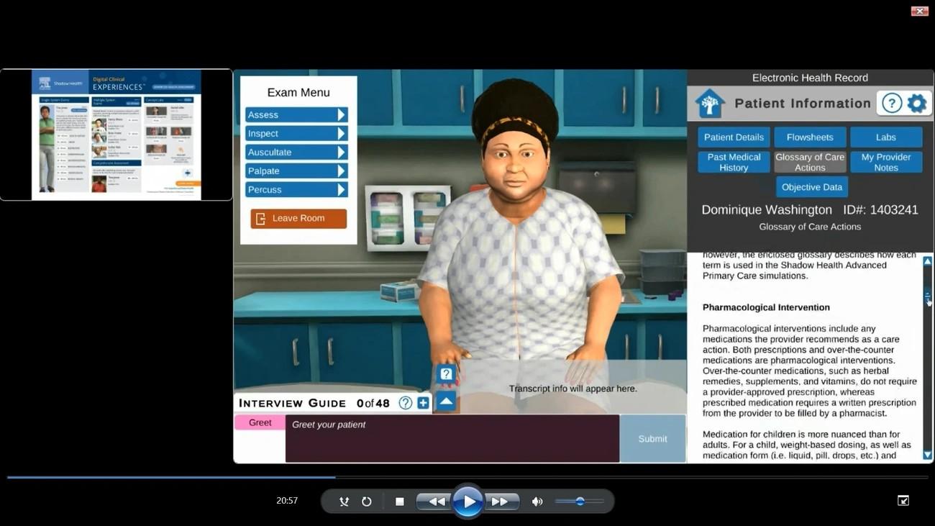Adjust the volume slider

pos(579,501)
